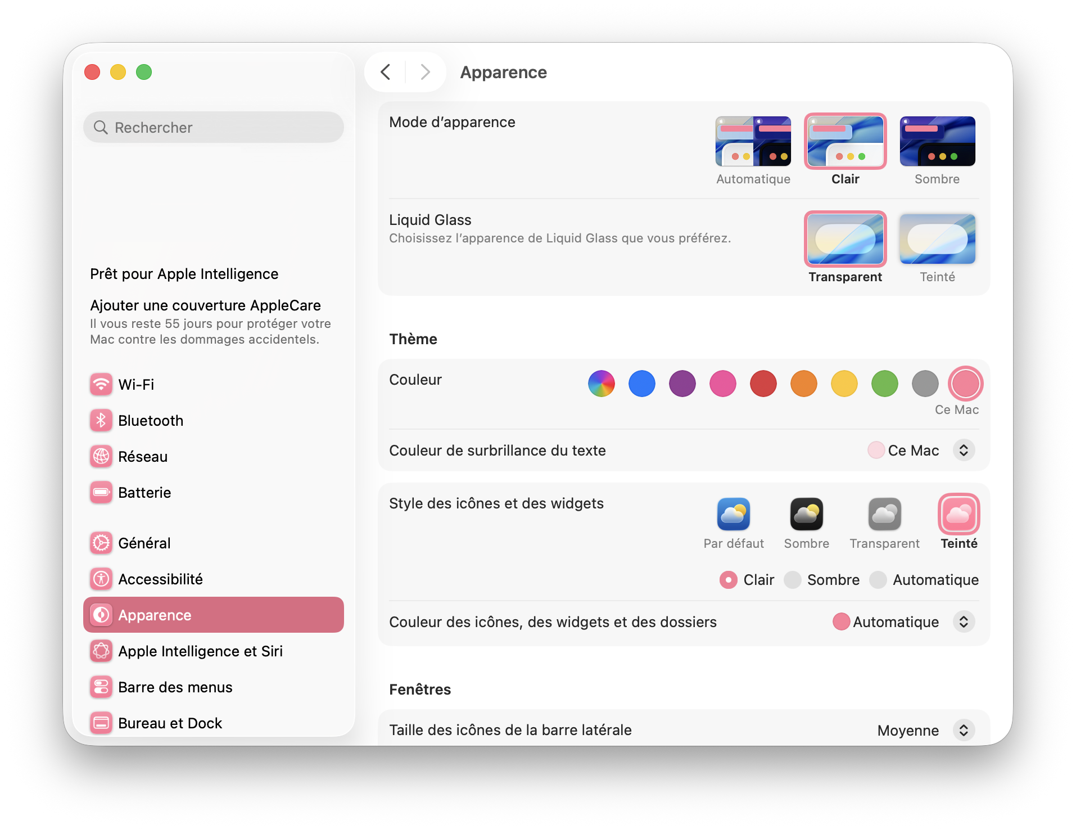Open the text highlight color dropdown
This screenshot has height=829, width=1076.
963,450
